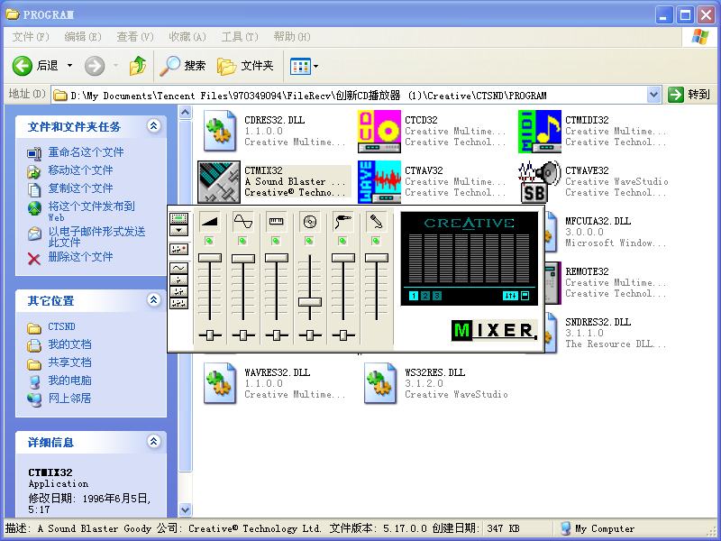
Task: Click the CD audio channel icon
Action: [x=310, y=221]
